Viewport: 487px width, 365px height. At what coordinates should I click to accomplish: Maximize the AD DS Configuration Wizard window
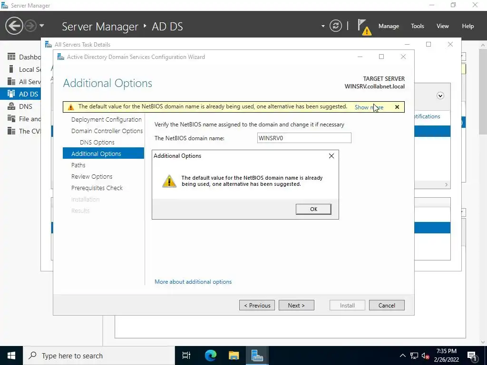[381, 57]
